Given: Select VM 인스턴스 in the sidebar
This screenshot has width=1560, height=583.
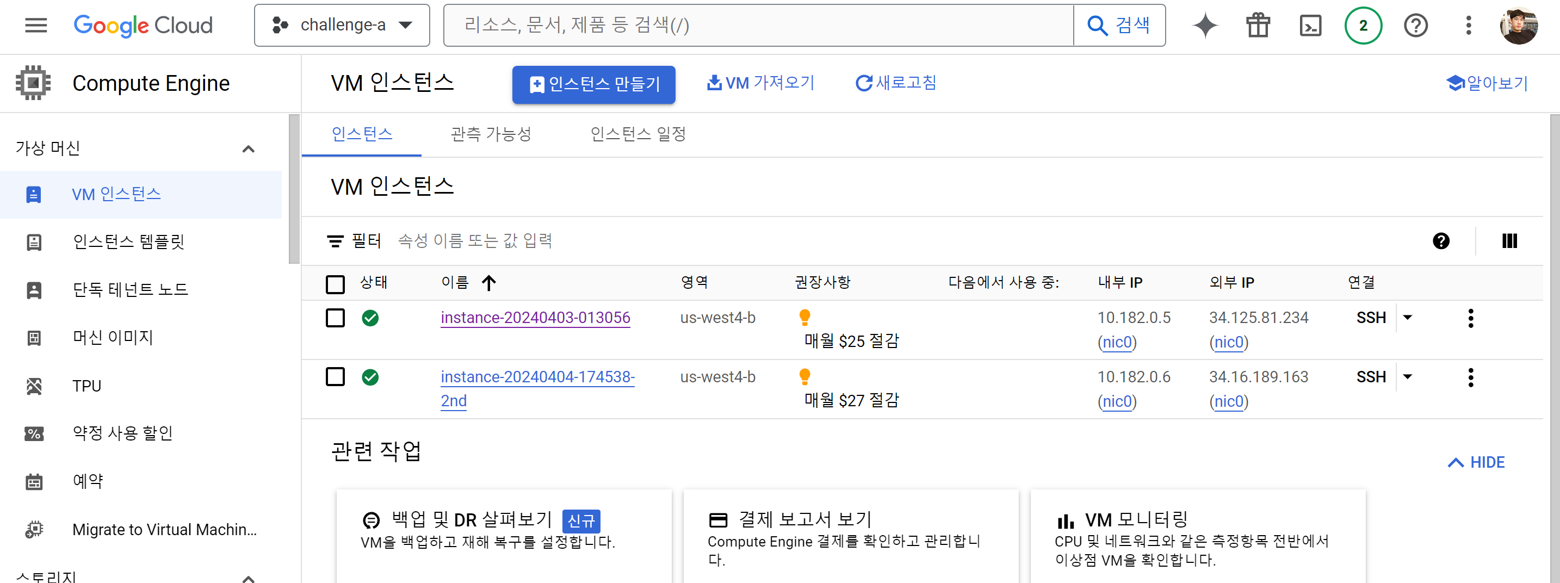Looking at the screenshot, I should pyautogui.click(x=140, y=194).
